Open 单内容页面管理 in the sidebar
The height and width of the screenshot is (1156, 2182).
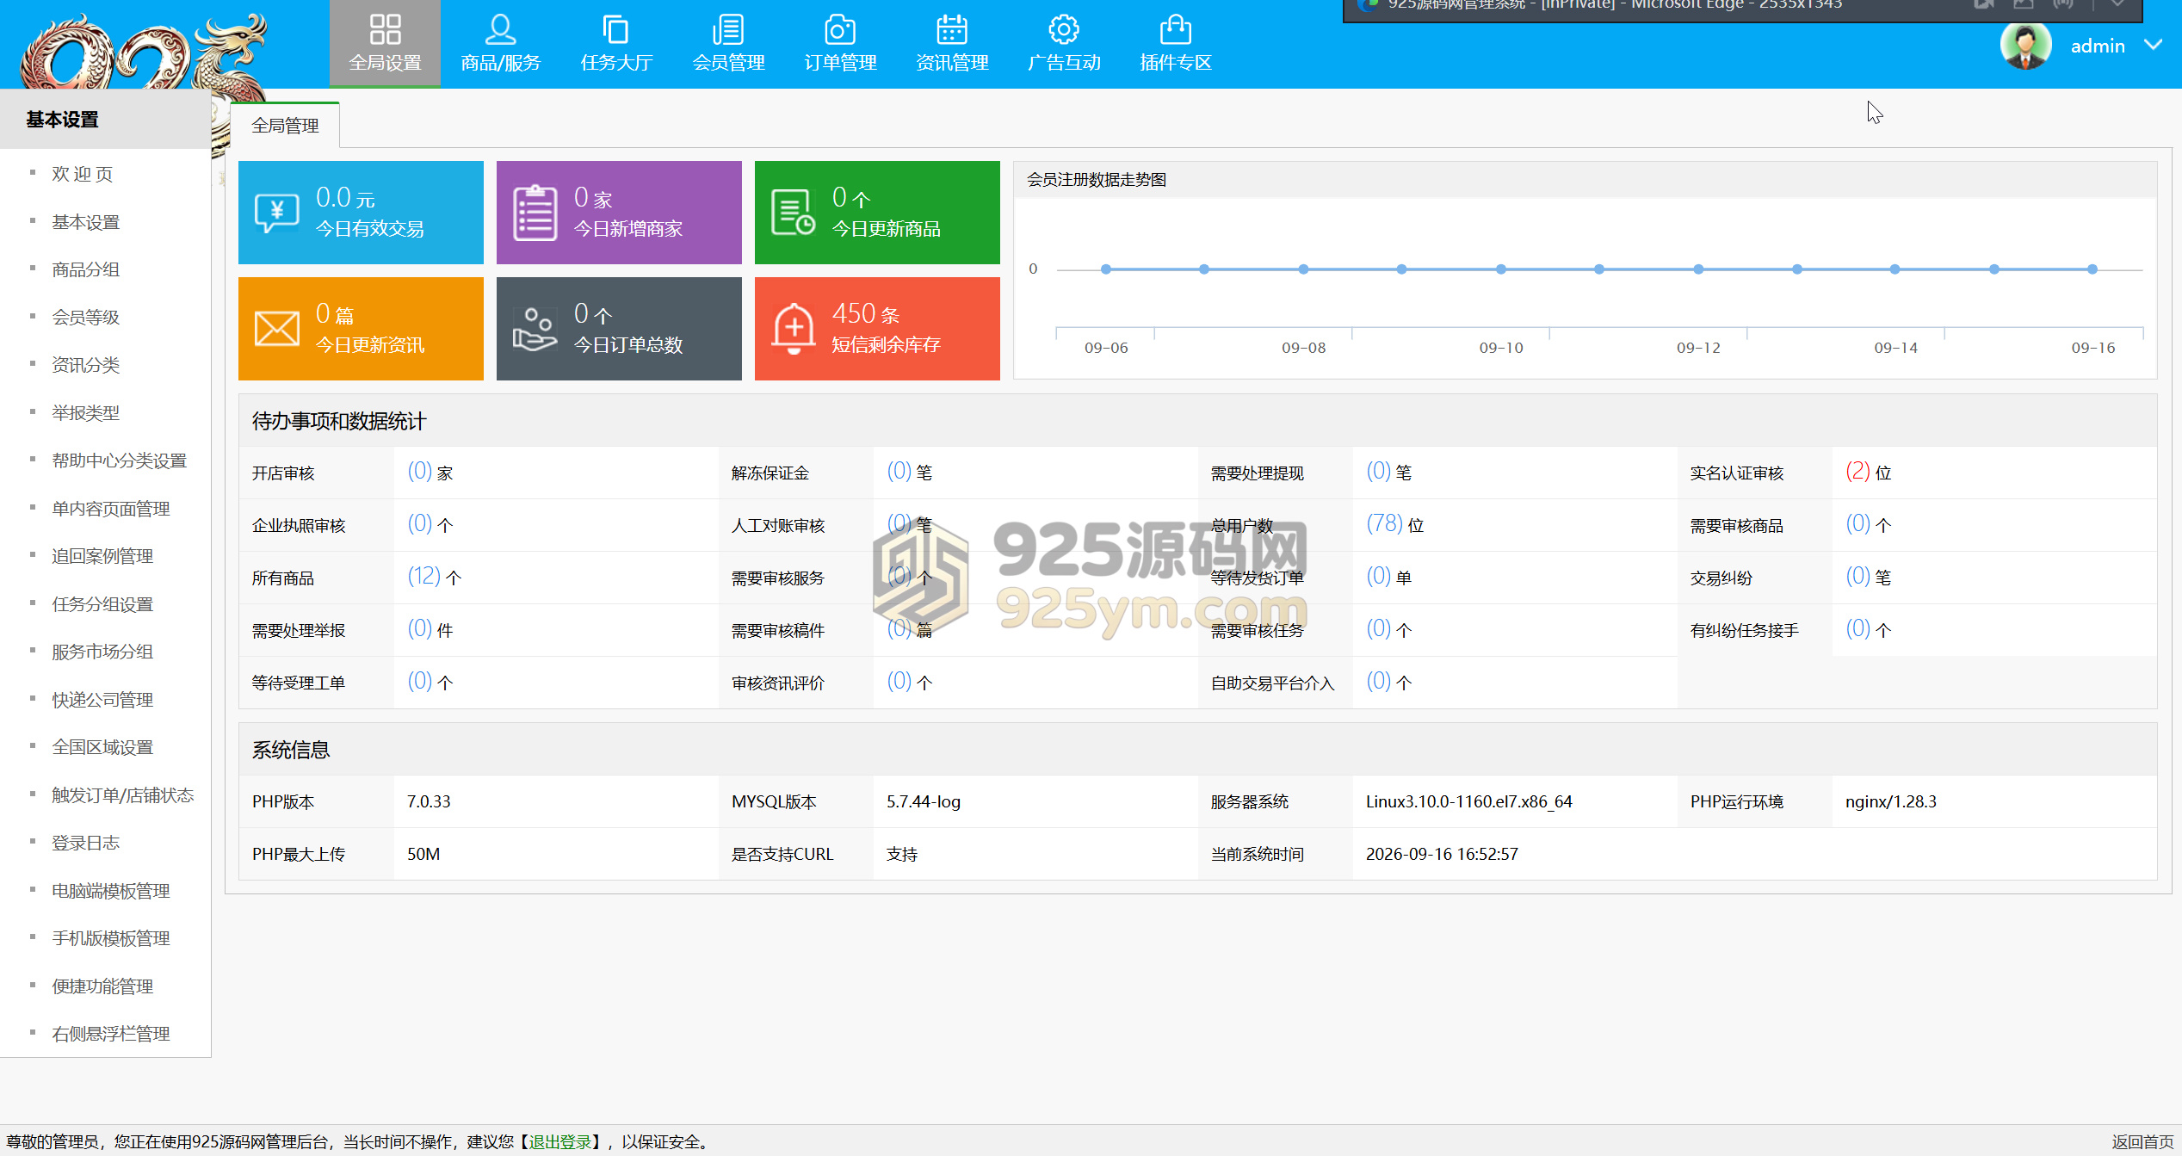point(110,509)
